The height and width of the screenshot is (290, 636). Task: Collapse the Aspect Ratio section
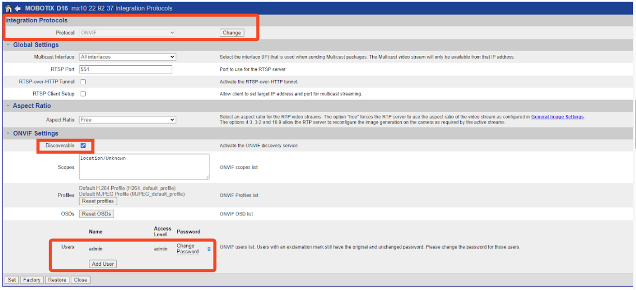coord(8,106)
